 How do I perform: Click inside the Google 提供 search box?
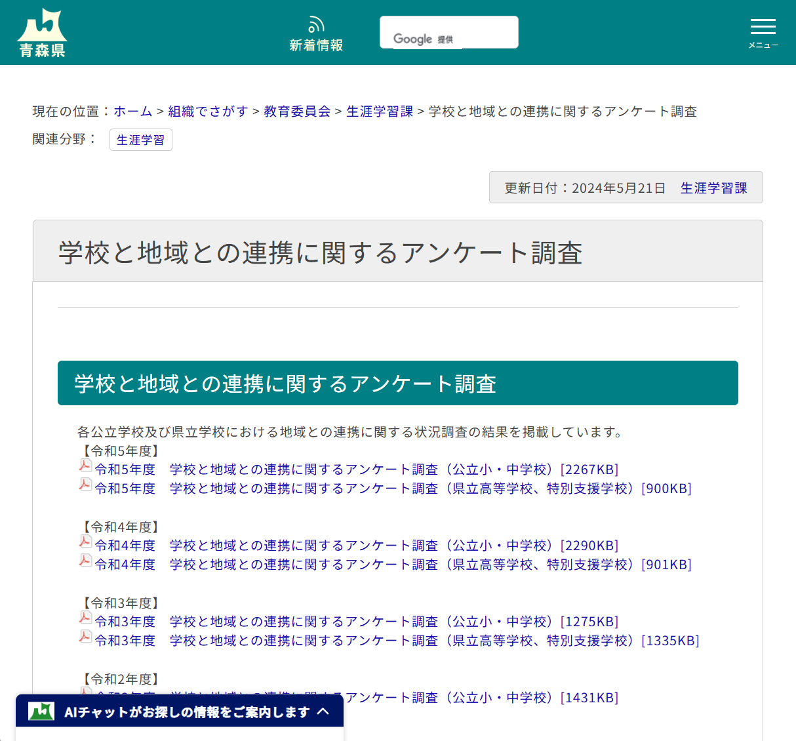(x=448, y=31)
